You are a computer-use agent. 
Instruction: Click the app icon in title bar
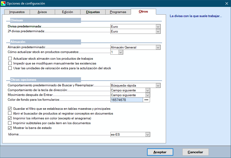3,3
